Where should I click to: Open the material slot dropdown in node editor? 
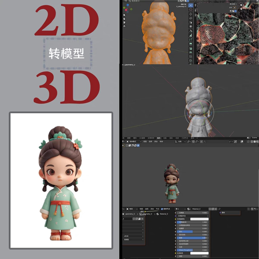(x=180, y=209)
